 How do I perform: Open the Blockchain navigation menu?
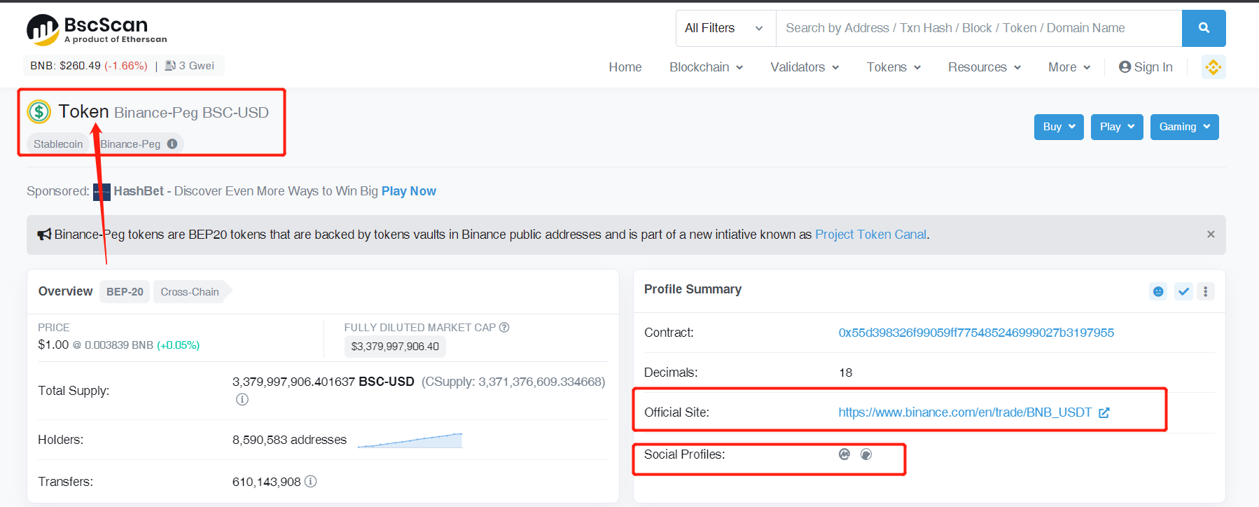point(706,67)
